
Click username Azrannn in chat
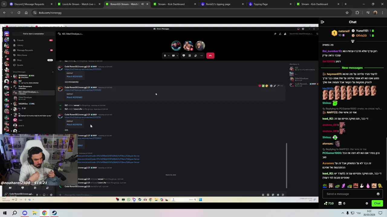pyautogui.click(x=328, y=163)
